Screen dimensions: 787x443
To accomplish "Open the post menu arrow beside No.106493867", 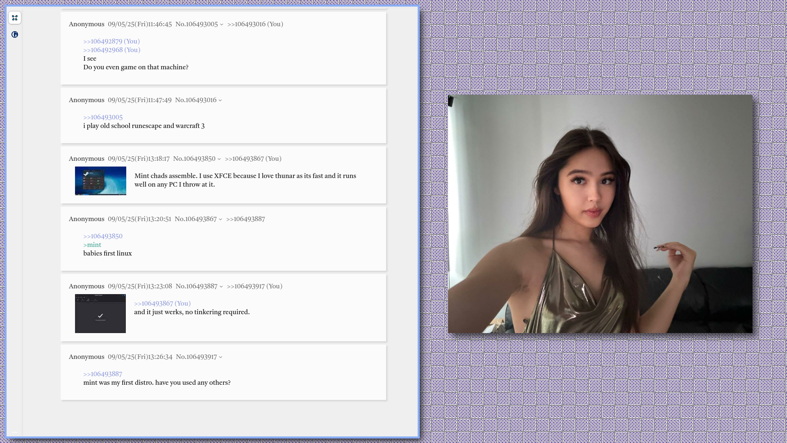I will (221, 219).
